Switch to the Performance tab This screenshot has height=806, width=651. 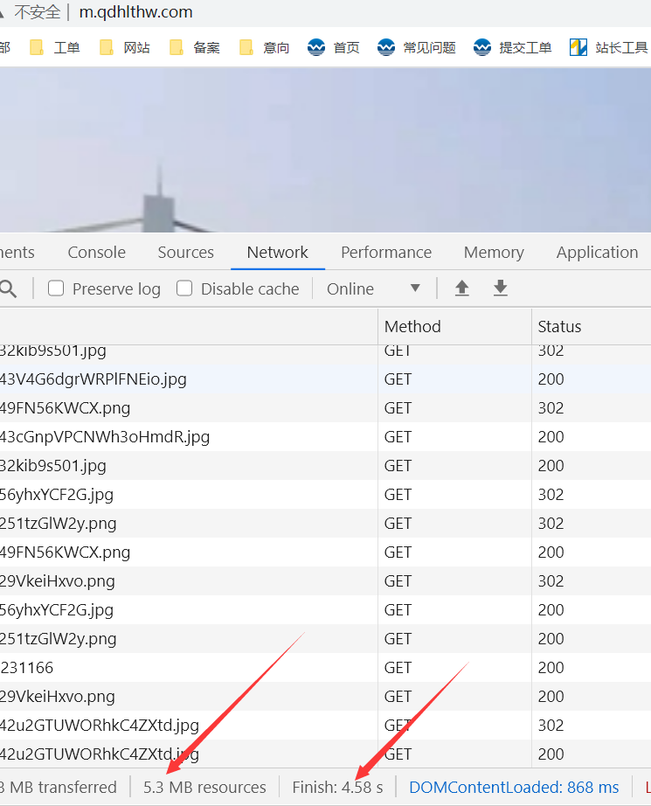[x=385, y=252]
